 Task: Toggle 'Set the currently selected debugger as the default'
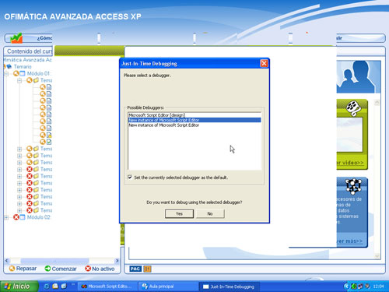pos(130,178)
